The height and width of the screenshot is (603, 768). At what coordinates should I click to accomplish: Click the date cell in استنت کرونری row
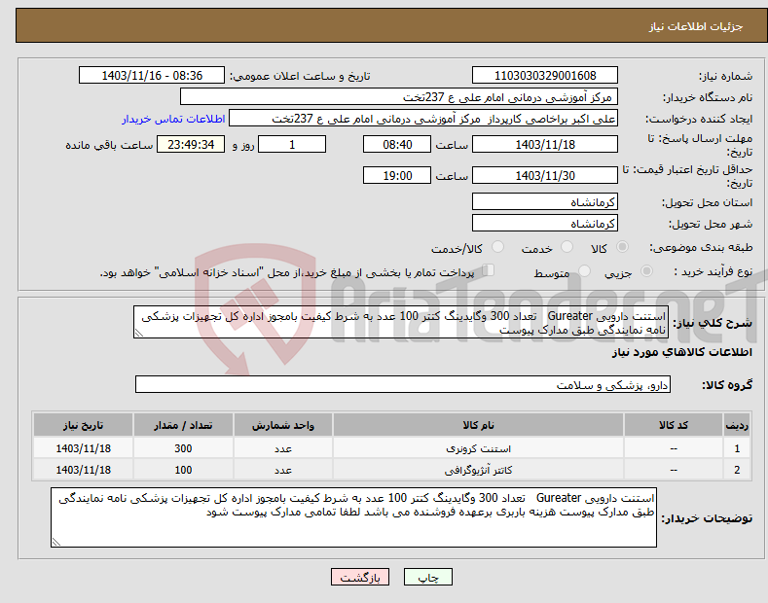tap(84, 448)
